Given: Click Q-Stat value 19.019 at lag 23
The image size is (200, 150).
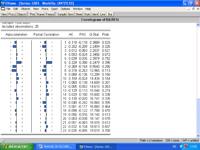Looking at the screenshot, I should [95, 130].
